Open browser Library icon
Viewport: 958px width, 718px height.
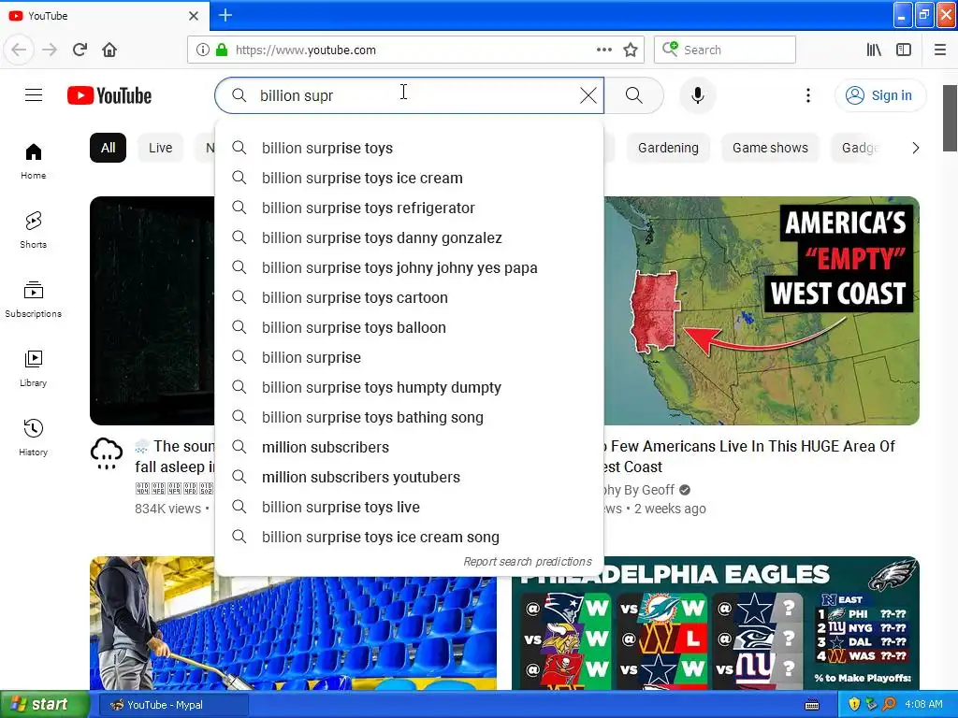(x=875, y=50)
